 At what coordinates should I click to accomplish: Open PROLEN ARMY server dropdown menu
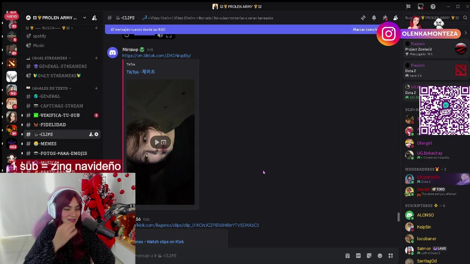[x=84, y=18]
